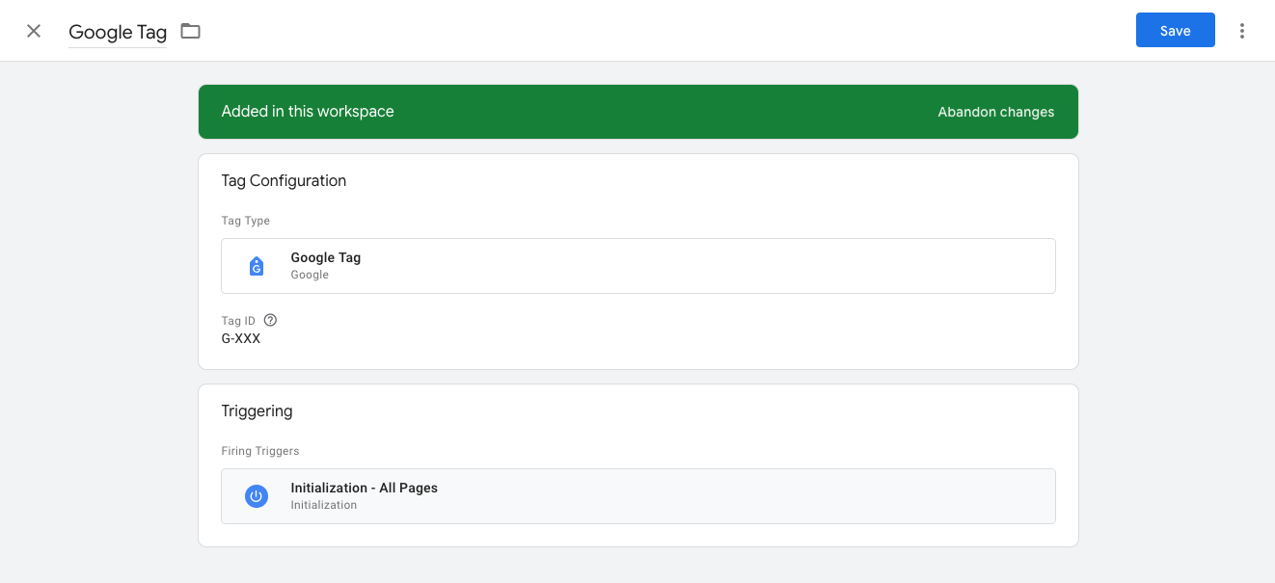Click the Tag Configuration section header
Screen dimensions: 1275x583
(x=285, y=180)
